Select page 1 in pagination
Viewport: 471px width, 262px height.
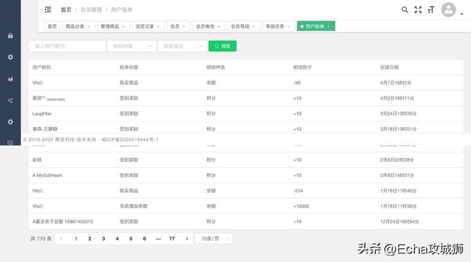click(76, 238)
